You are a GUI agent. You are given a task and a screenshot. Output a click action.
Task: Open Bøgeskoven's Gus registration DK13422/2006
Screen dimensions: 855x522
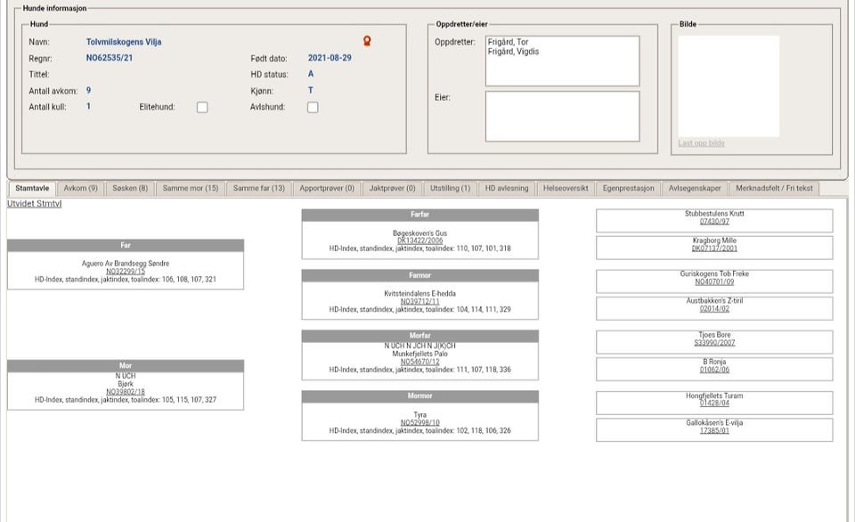419,241
